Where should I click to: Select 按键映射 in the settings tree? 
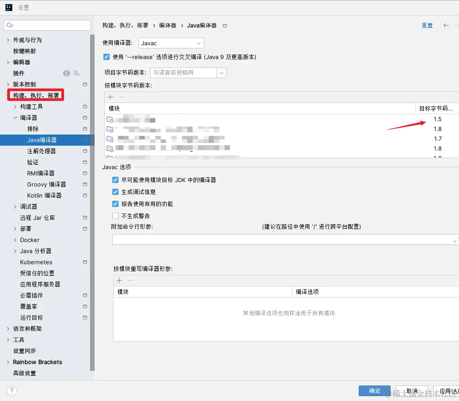click(x=24, y=51)
